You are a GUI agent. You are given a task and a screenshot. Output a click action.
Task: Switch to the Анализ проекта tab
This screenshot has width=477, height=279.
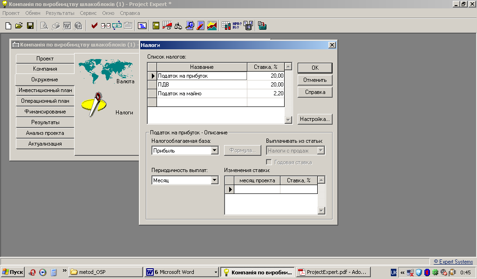tap(45, 133)
